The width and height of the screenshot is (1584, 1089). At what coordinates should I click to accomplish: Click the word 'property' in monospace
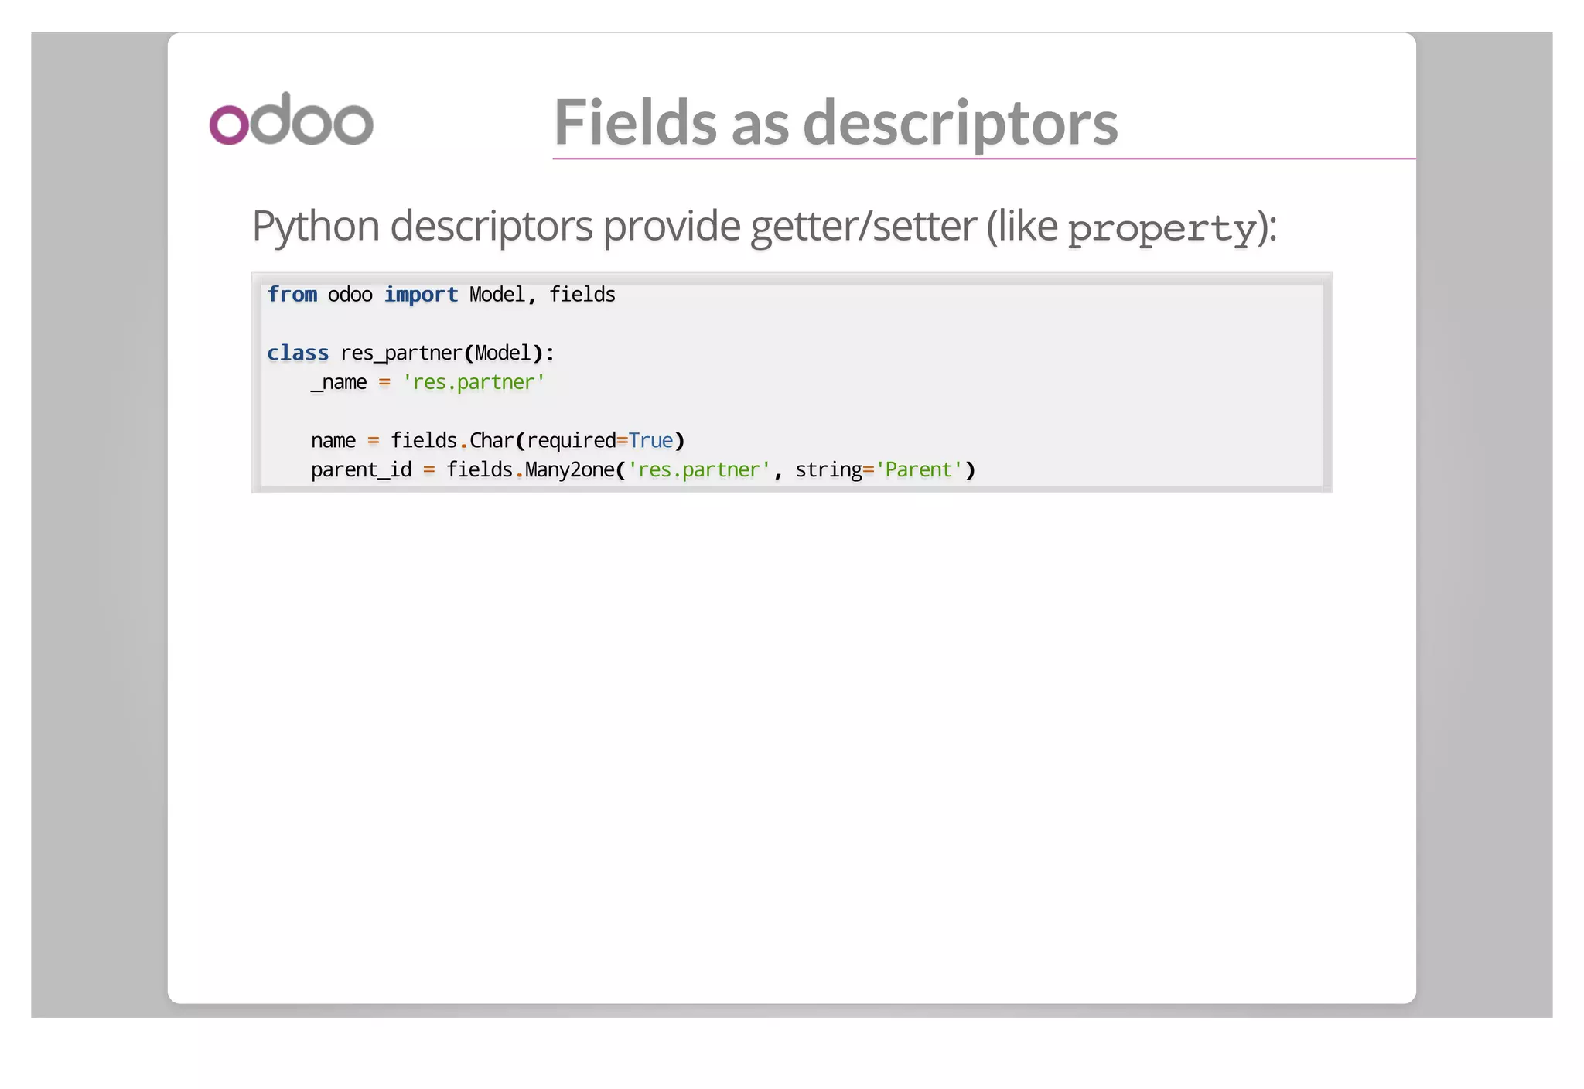[x=1162, y=229]
